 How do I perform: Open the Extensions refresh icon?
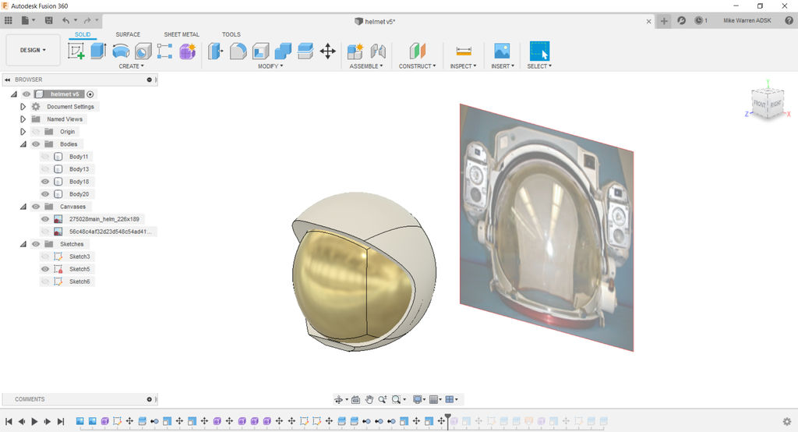pos(681,20)
